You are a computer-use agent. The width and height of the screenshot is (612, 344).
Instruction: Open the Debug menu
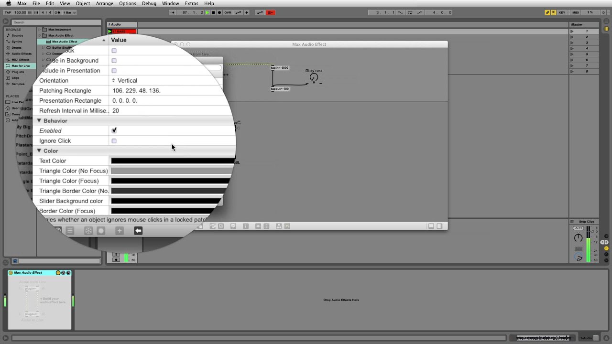149,3
